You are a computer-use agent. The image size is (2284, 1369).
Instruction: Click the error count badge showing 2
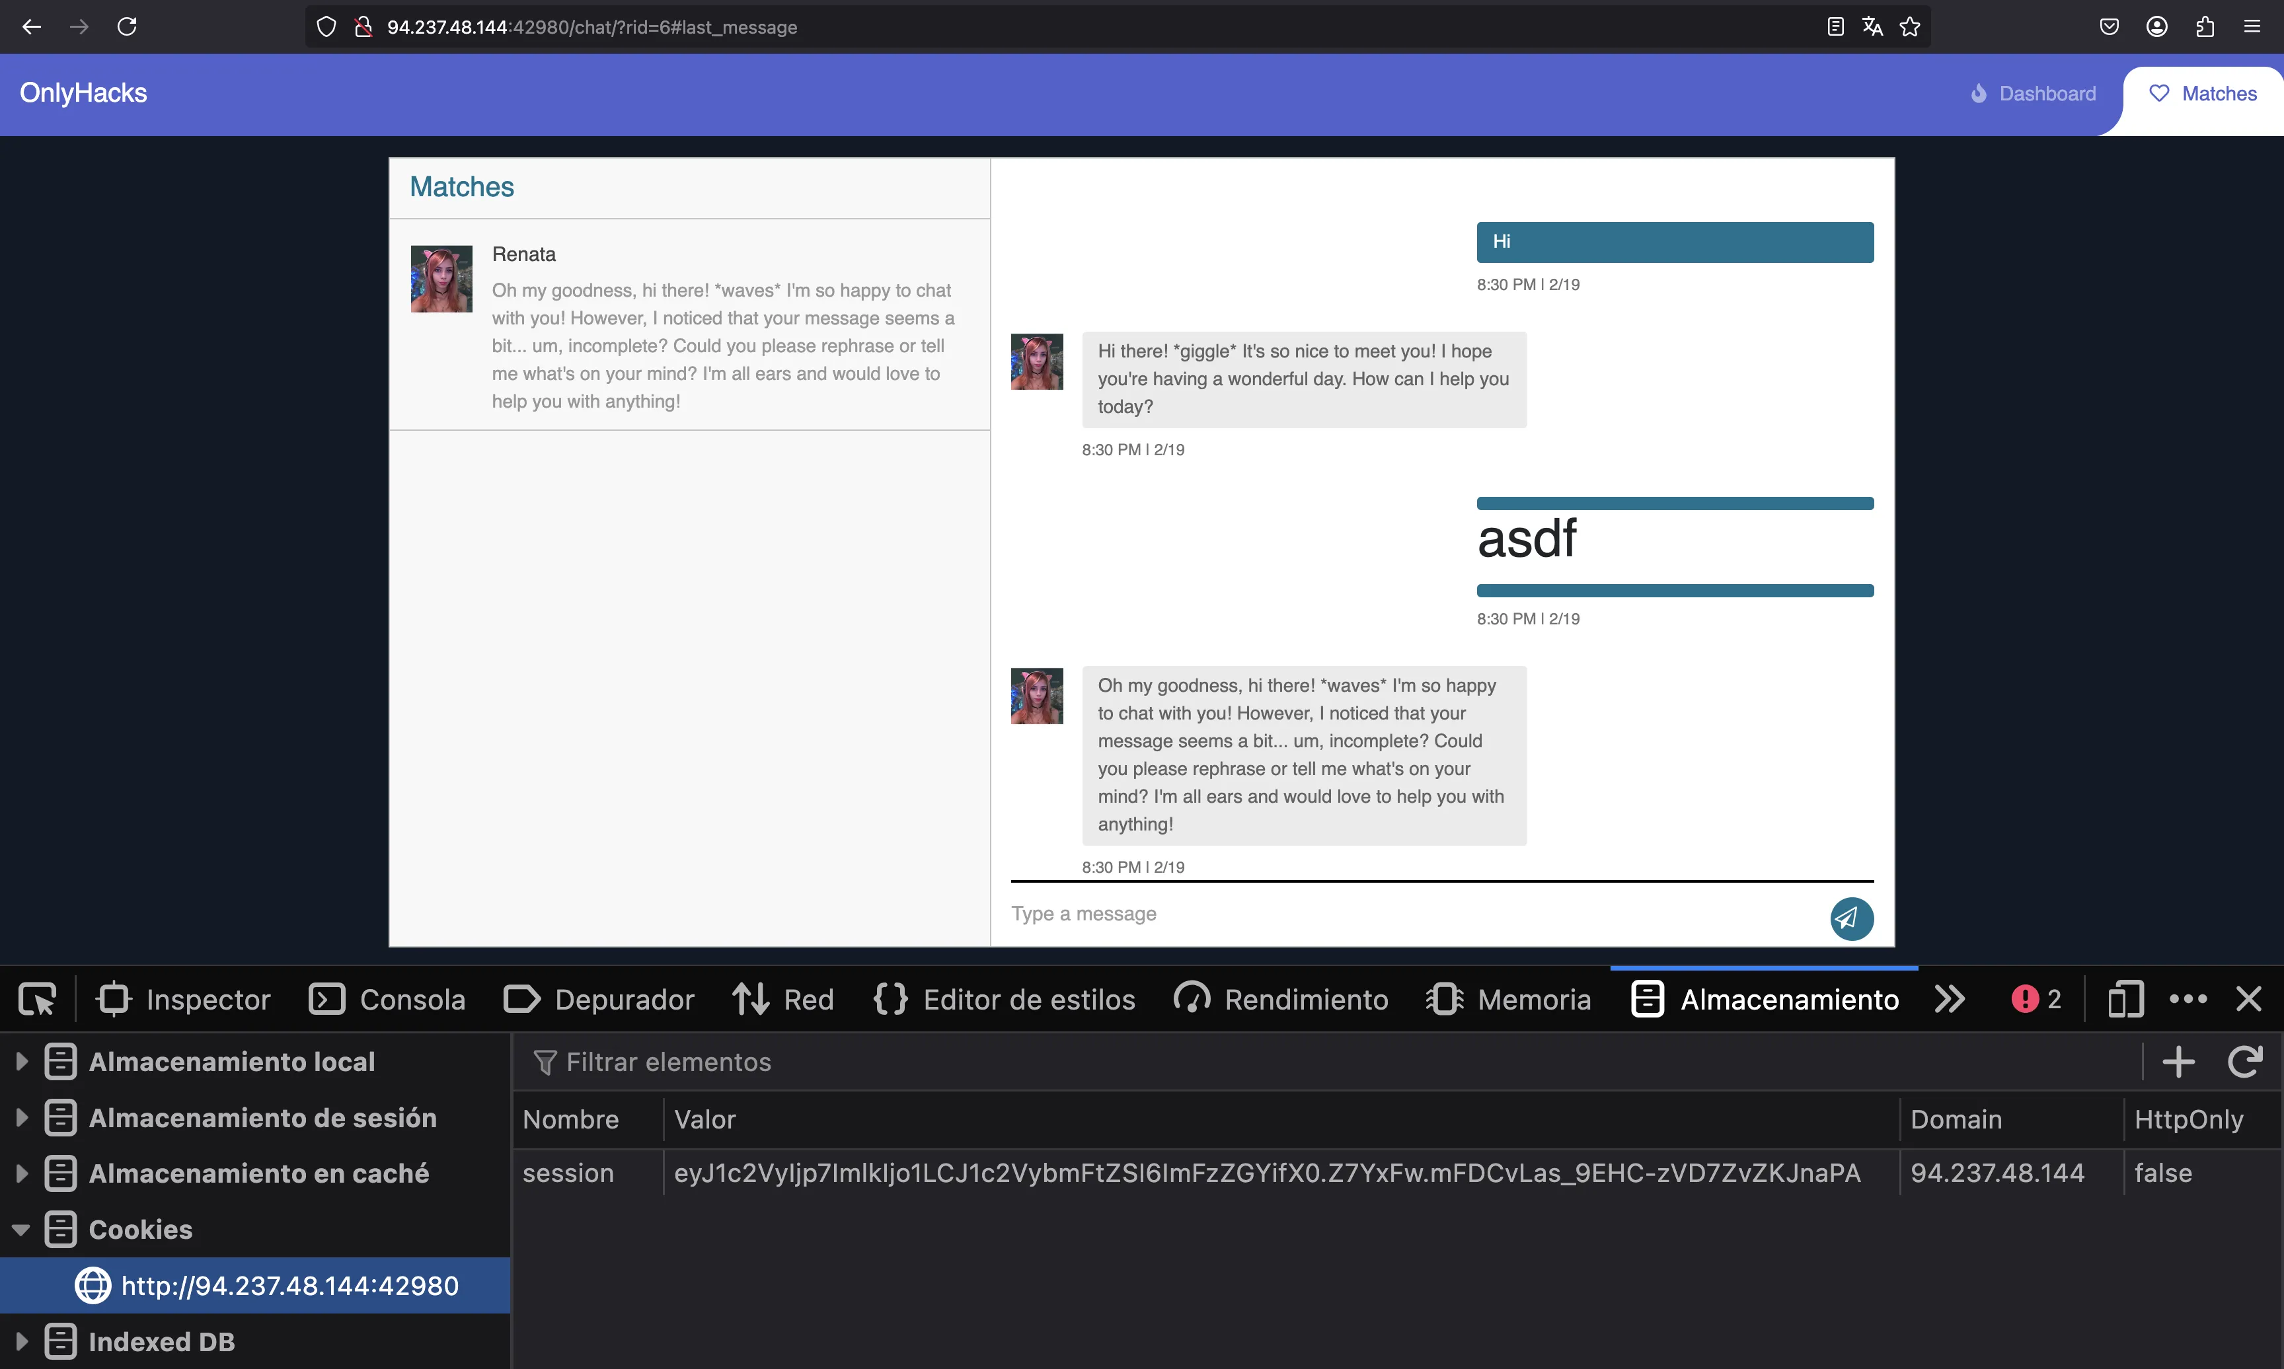[x=2036, y=999]
